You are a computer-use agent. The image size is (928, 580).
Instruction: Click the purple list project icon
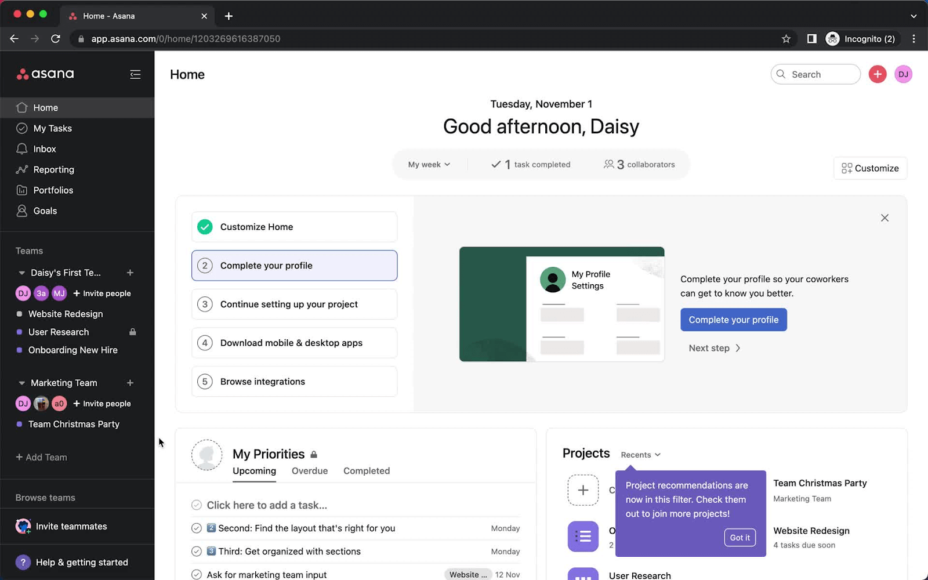[583, 536]
